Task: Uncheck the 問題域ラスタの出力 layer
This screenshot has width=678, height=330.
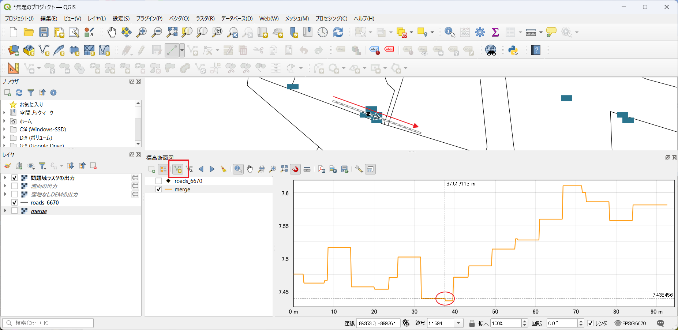Action: (x=15, y=178)
